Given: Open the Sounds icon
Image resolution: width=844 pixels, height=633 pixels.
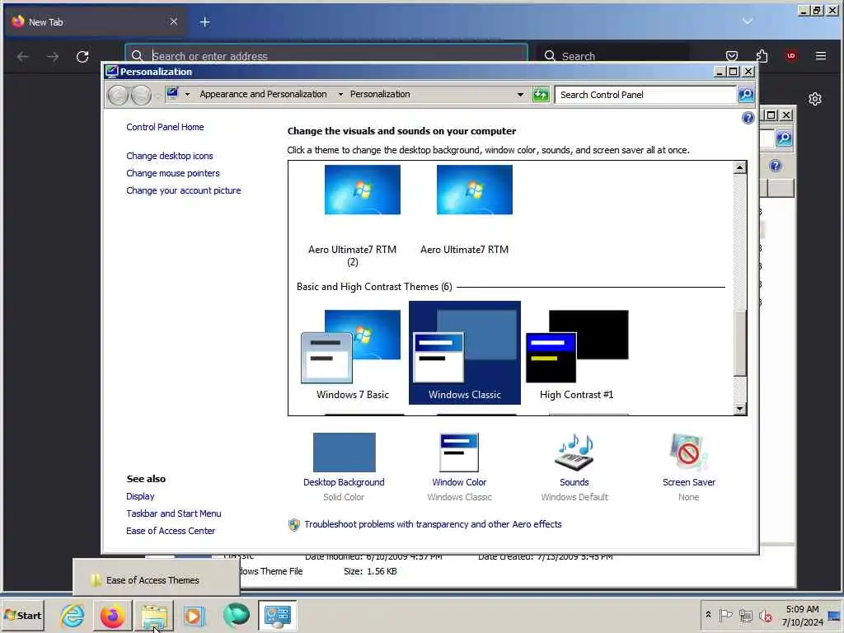Looking at the screenshot, I should [x=574, y=452].
